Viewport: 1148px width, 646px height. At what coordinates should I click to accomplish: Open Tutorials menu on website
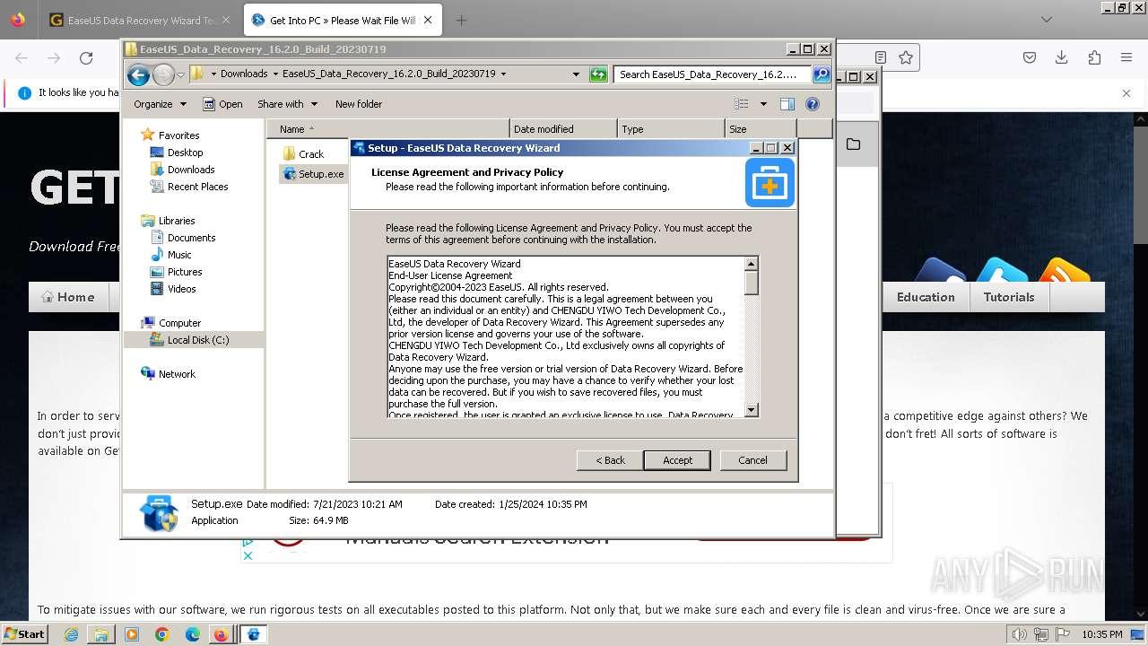tap(1009, 297)
